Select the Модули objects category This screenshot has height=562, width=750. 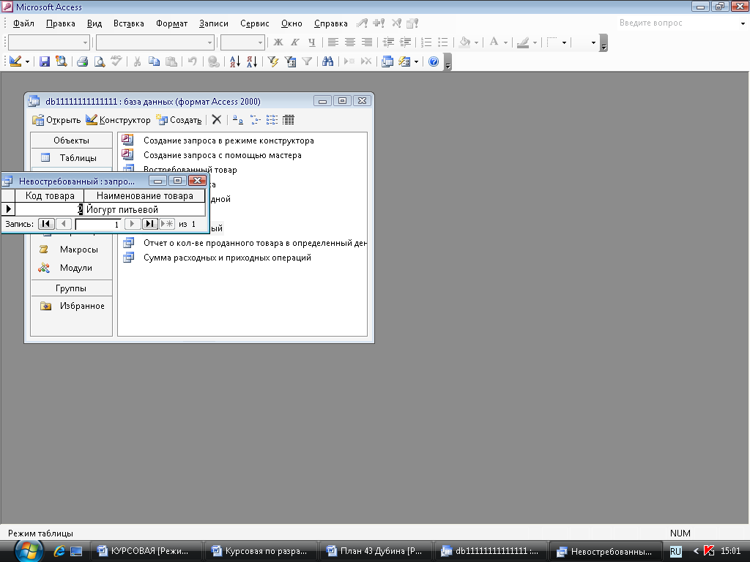pyautogui.click(x=71, y=268)
